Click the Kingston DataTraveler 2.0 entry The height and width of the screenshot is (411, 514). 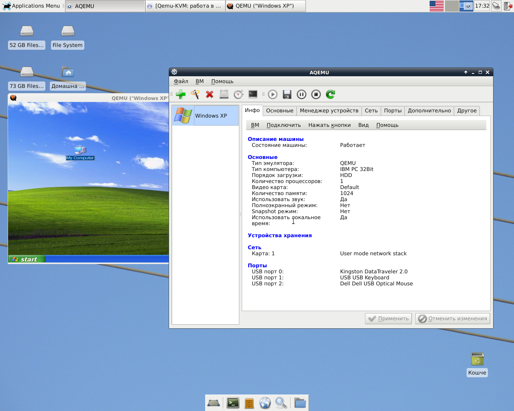click(x=374, y=272)
